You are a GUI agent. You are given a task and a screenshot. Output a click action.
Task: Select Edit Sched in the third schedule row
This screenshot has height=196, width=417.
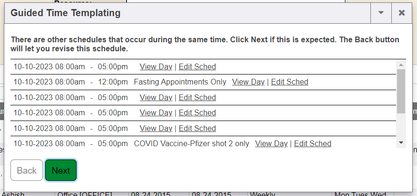[x=197, y=98]
